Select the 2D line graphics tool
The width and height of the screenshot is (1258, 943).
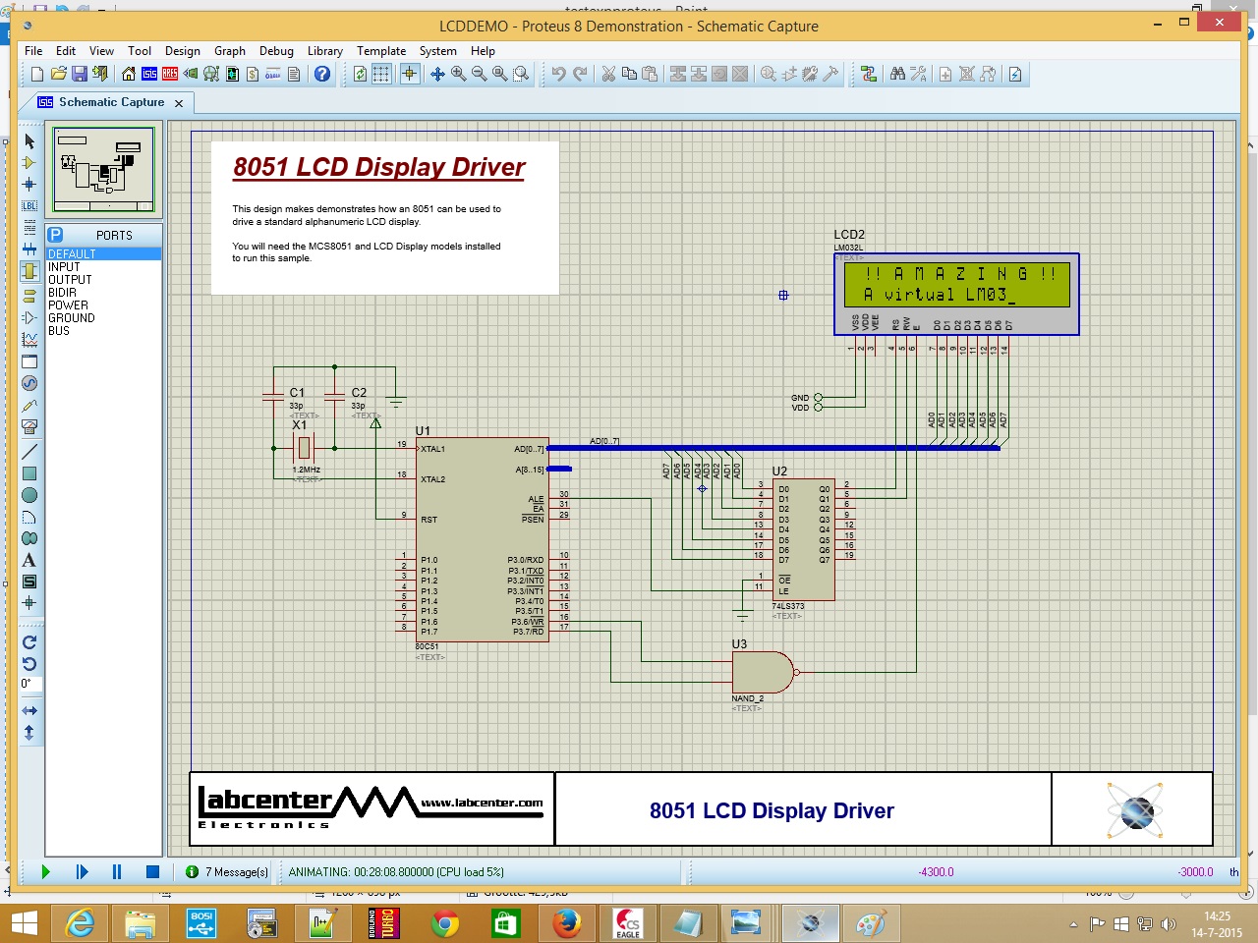point(29,451)
